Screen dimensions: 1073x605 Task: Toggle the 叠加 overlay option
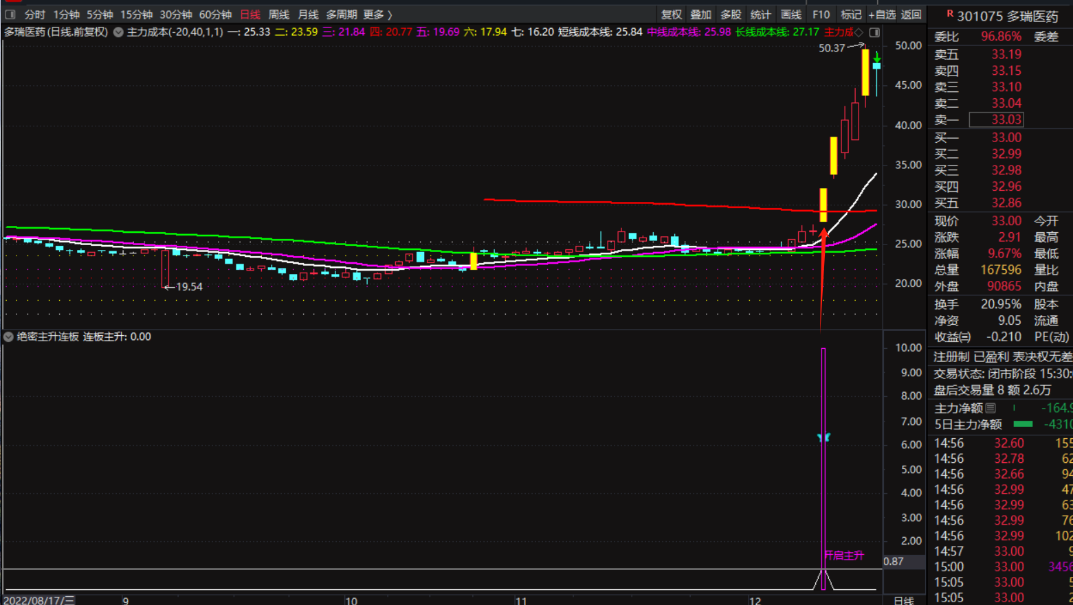tap(700, 14)
